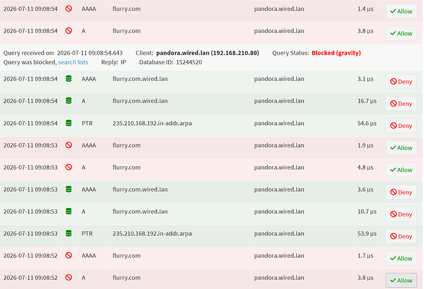Click domain flurry.com in 09:08:54 AAAA row
This screenshot has width=424, height=289.
127,9
